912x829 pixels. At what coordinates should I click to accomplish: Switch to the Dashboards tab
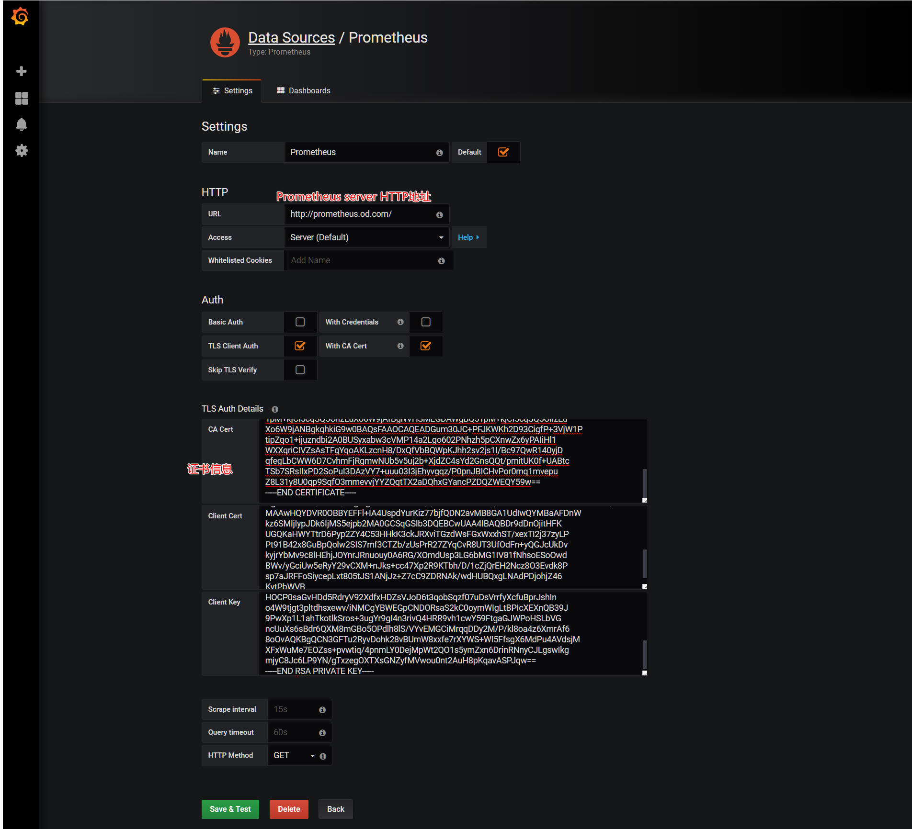coord(304,91)
